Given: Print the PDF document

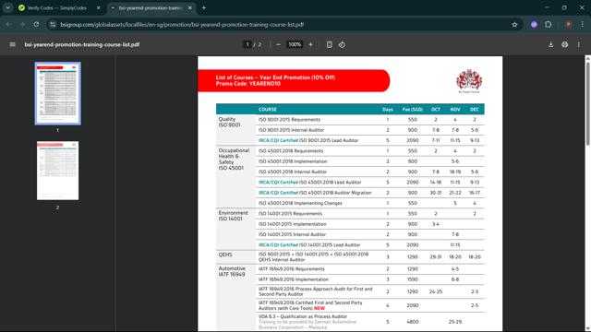Looking at the screenshot, I should [564, 44].
